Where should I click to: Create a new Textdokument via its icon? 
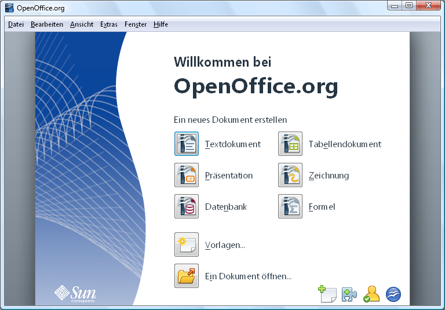[187, 144]
